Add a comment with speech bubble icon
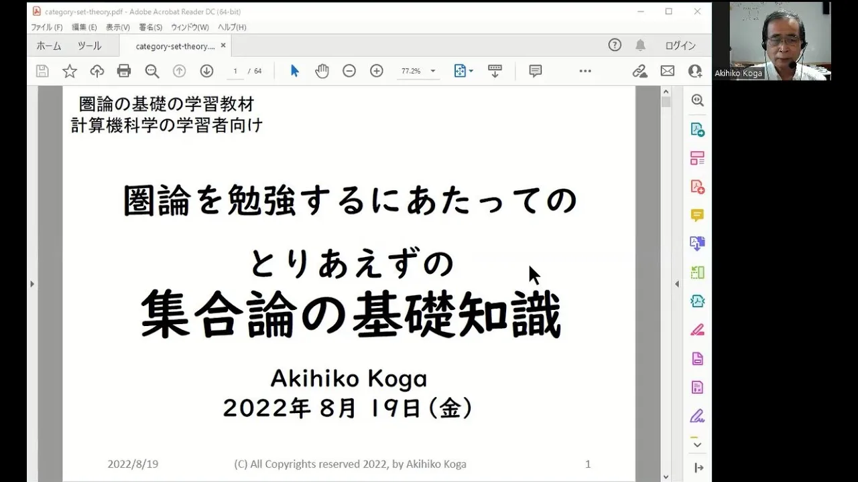This screenshot has height=482, width=858. (535, 71)
